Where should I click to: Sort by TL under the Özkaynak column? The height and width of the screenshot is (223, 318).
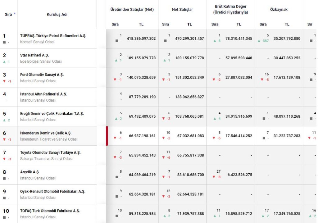(x=287, y=24)
